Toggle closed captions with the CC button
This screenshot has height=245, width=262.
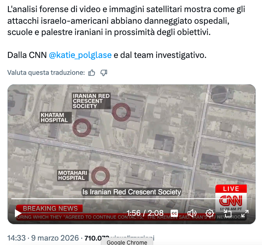(x=174, y=213)
